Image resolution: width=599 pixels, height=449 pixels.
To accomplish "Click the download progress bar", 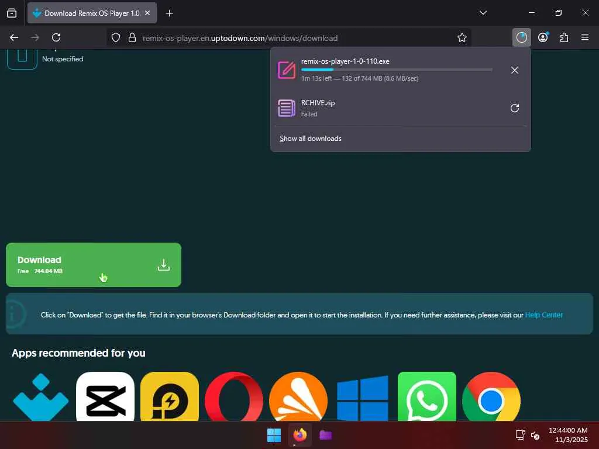I will 397,70.
